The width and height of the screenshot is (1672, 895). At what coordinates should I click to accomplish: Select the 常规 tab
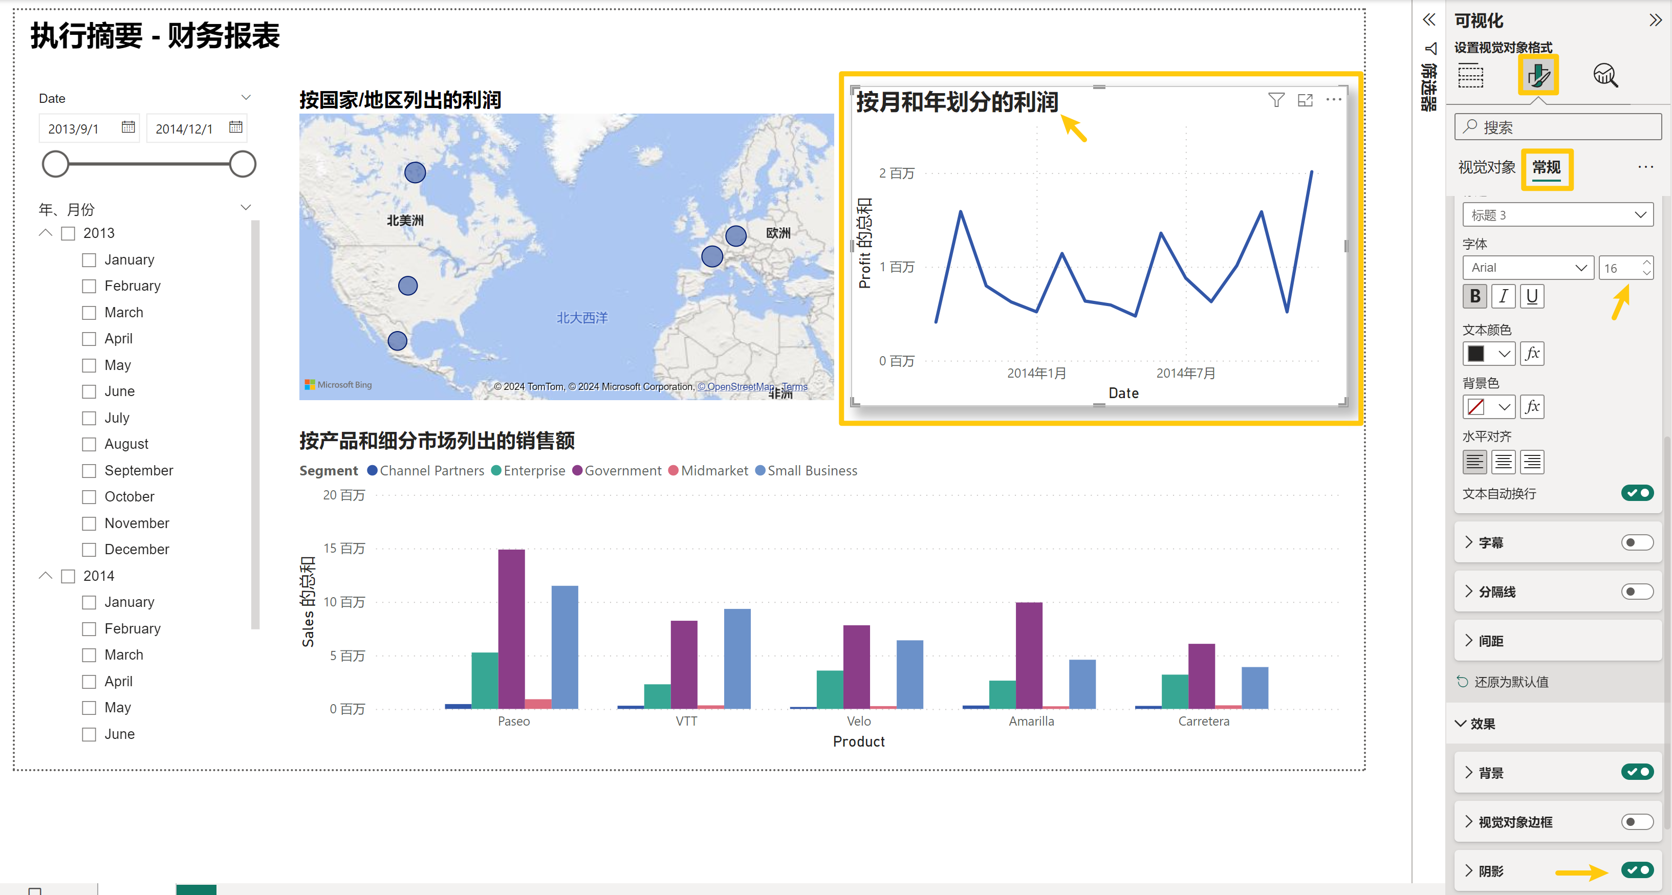tap(1546, 167)
